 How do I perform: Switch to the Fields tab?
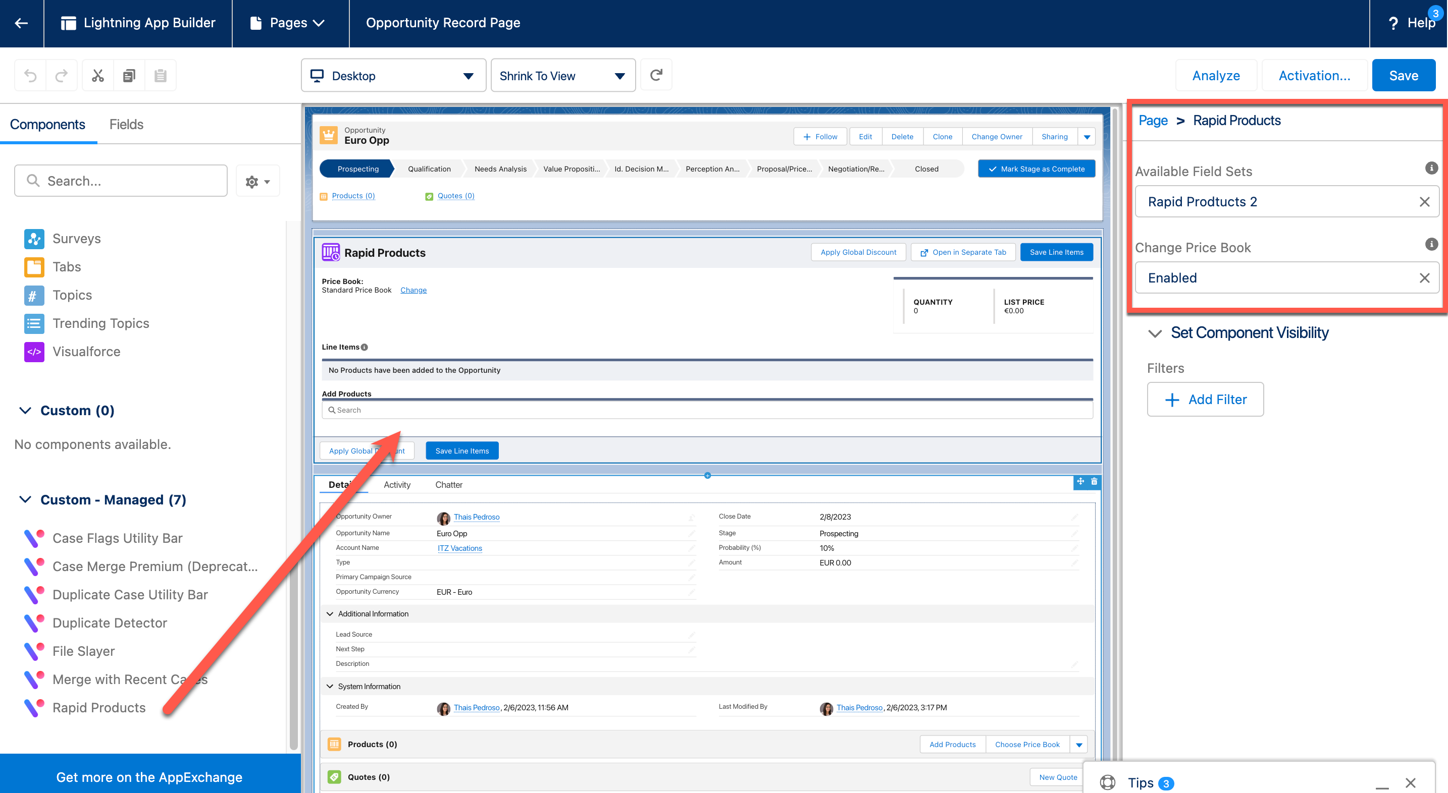click(x=126, y=124)
